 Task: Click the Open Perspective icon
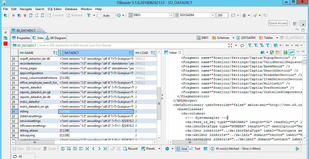click(x=295, y=23)
